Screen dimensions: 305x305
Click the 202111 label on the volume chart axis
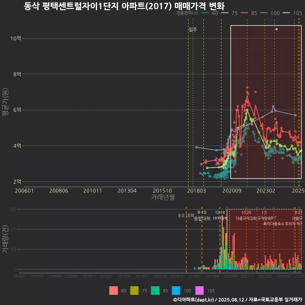click(247, 276)
